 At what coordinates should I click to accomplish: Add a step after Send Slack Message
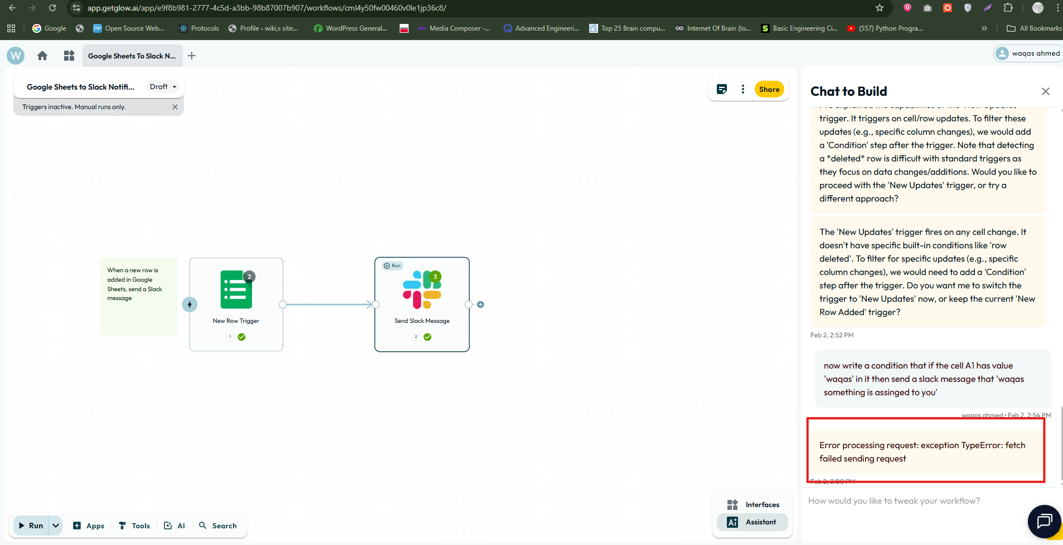click(x=480, y=305)
